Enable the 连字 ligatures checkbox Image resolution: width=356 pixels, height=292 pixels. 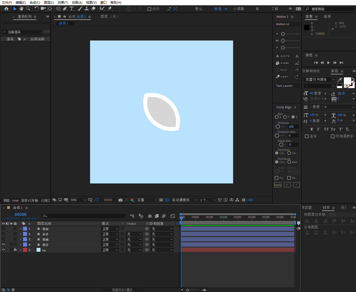coord(307,136)
